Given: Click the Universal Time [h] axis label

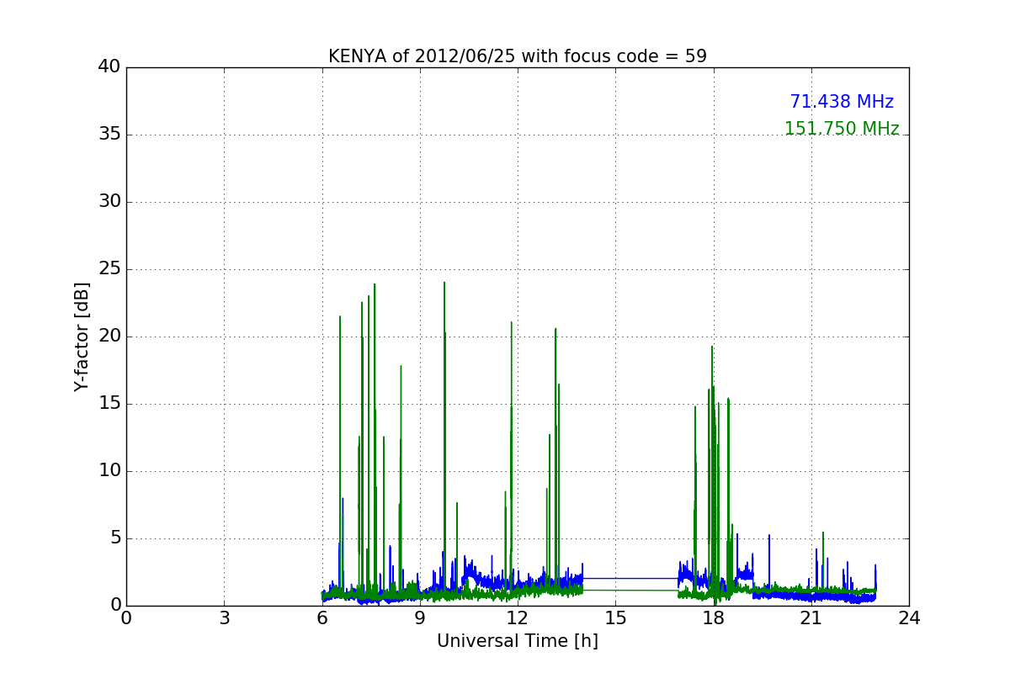Looking at the screenshot, I should (x=518, y=641).
